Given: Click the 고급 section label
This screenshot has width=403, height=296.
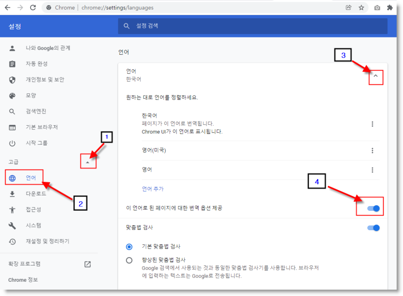Looking at the screenshot, I should point(13,162).
